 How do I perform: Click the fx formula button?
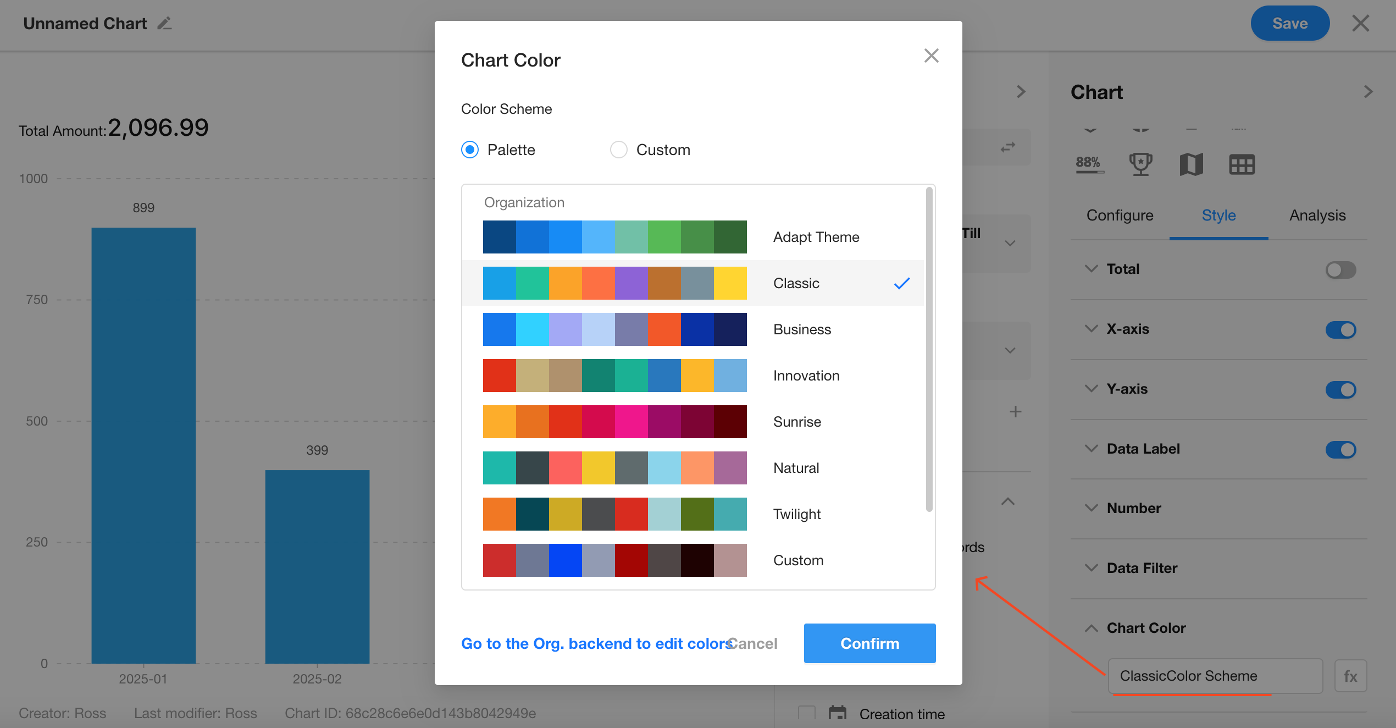(x=1350, y=676)
